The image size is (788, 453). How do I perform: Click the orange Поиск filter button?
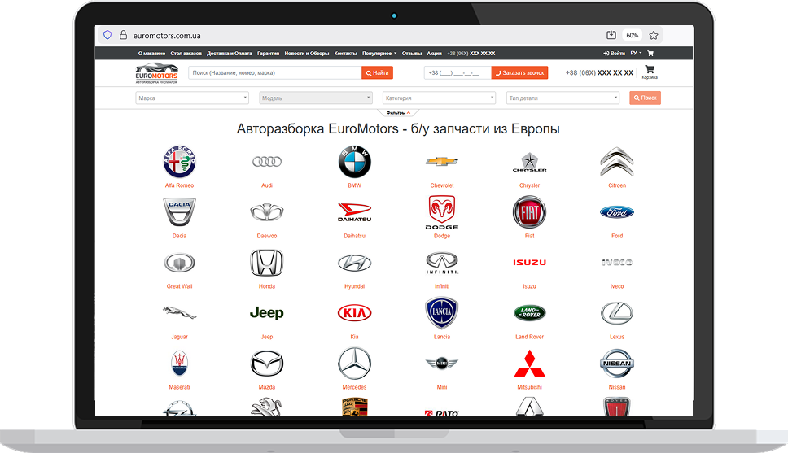click(646, 98)
